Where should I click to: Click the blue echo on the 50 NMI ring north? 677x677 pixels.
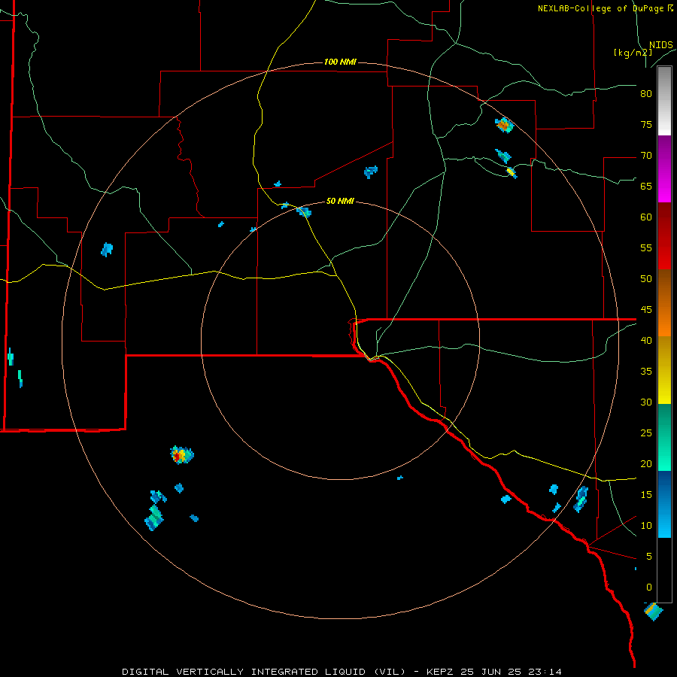tap(304, 211)
